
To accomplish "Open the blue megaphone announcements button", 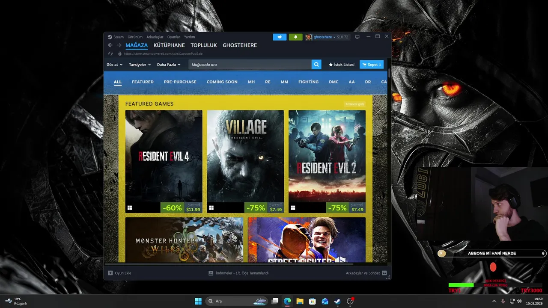I will click(x=280, y=37).
